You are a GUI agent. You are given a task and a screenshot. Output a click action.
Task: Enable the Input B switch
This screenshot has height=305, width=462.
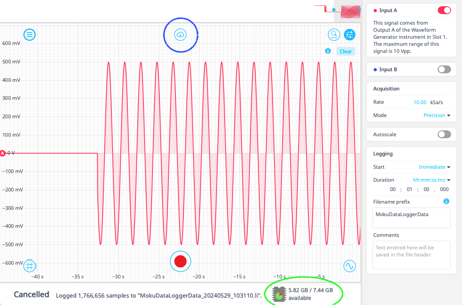(x=444, y=69)
